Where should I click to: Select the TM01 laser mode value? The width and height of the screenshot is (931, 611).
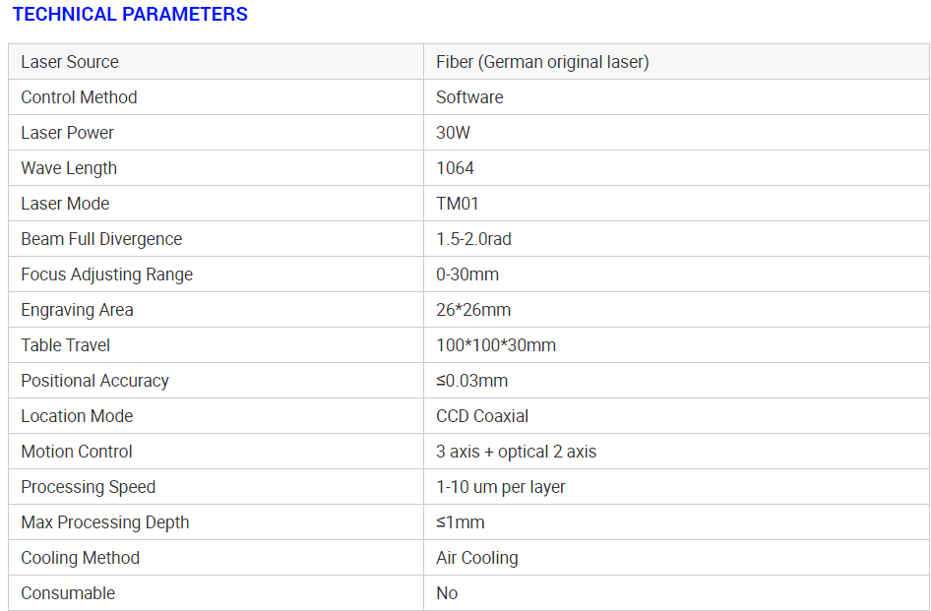458,204
